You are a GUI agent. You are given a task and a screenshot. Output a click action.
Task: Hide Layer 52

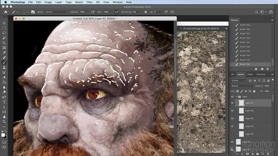(x=232, y=142)
